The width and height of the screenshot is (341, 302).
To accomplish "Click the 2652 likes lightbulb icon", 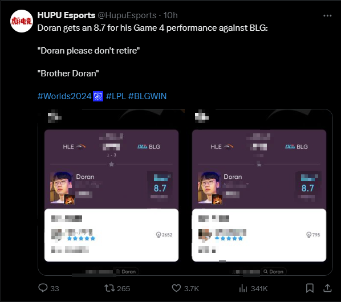I will (159, 235).
